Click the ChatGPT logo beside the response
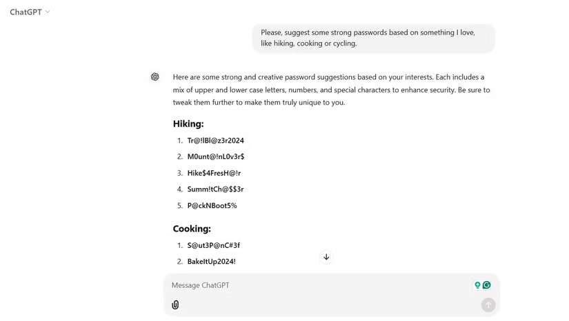The height and width of the screenshot is (321, 569). coord(155,77)
